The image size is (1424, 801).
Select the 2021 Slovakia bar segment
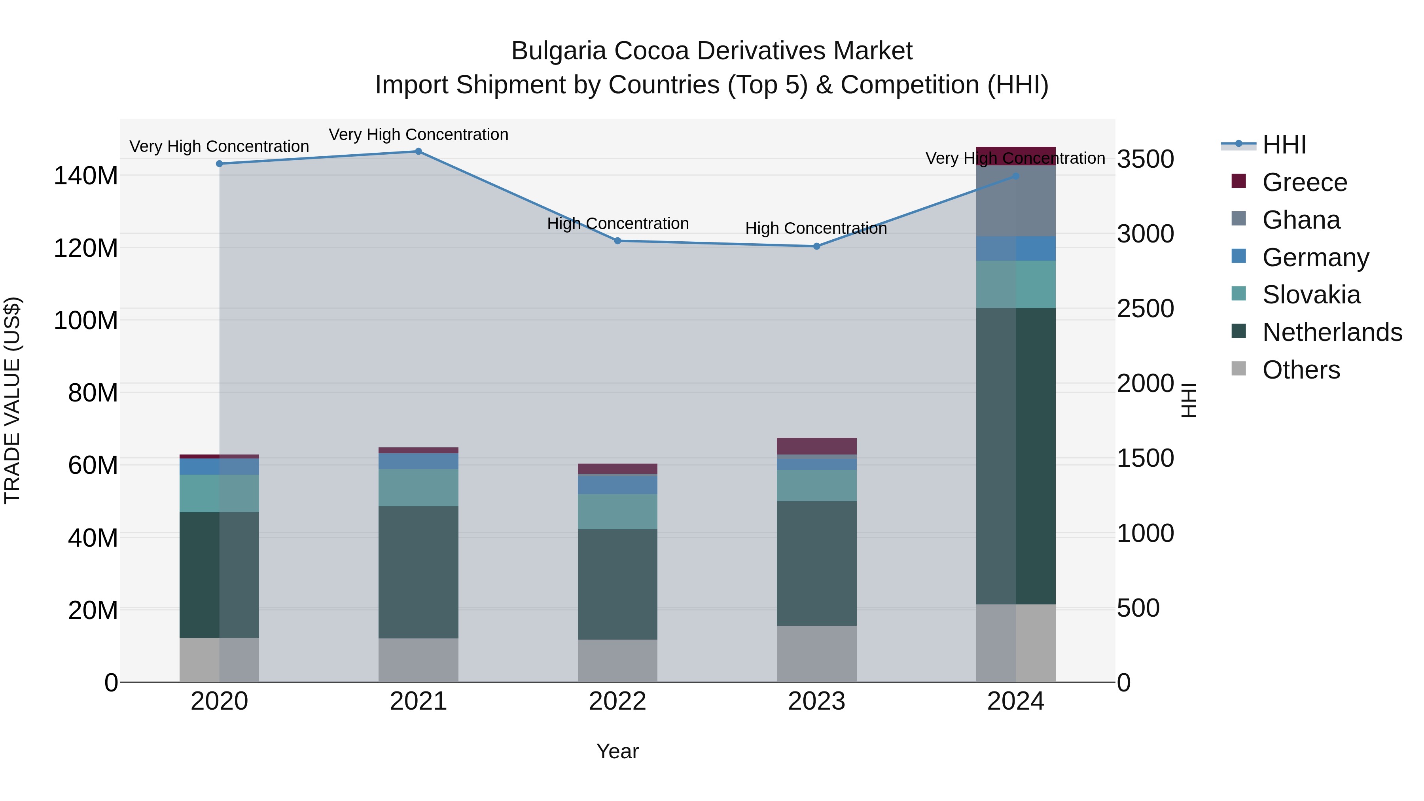[x=418, y=488]
